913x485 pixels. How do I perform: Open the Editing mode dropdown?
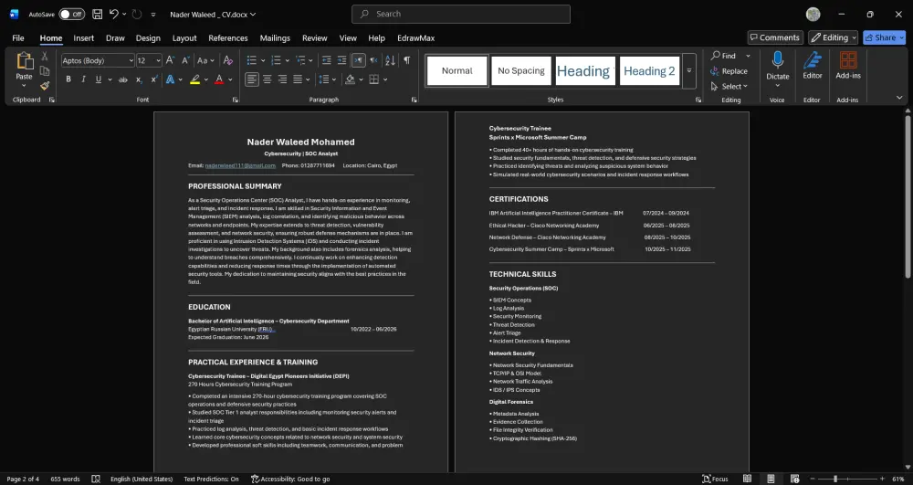(834, 37)
